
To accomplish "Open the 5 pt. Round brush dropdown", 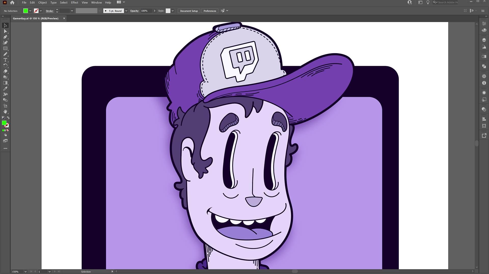I will pos(126,11).
